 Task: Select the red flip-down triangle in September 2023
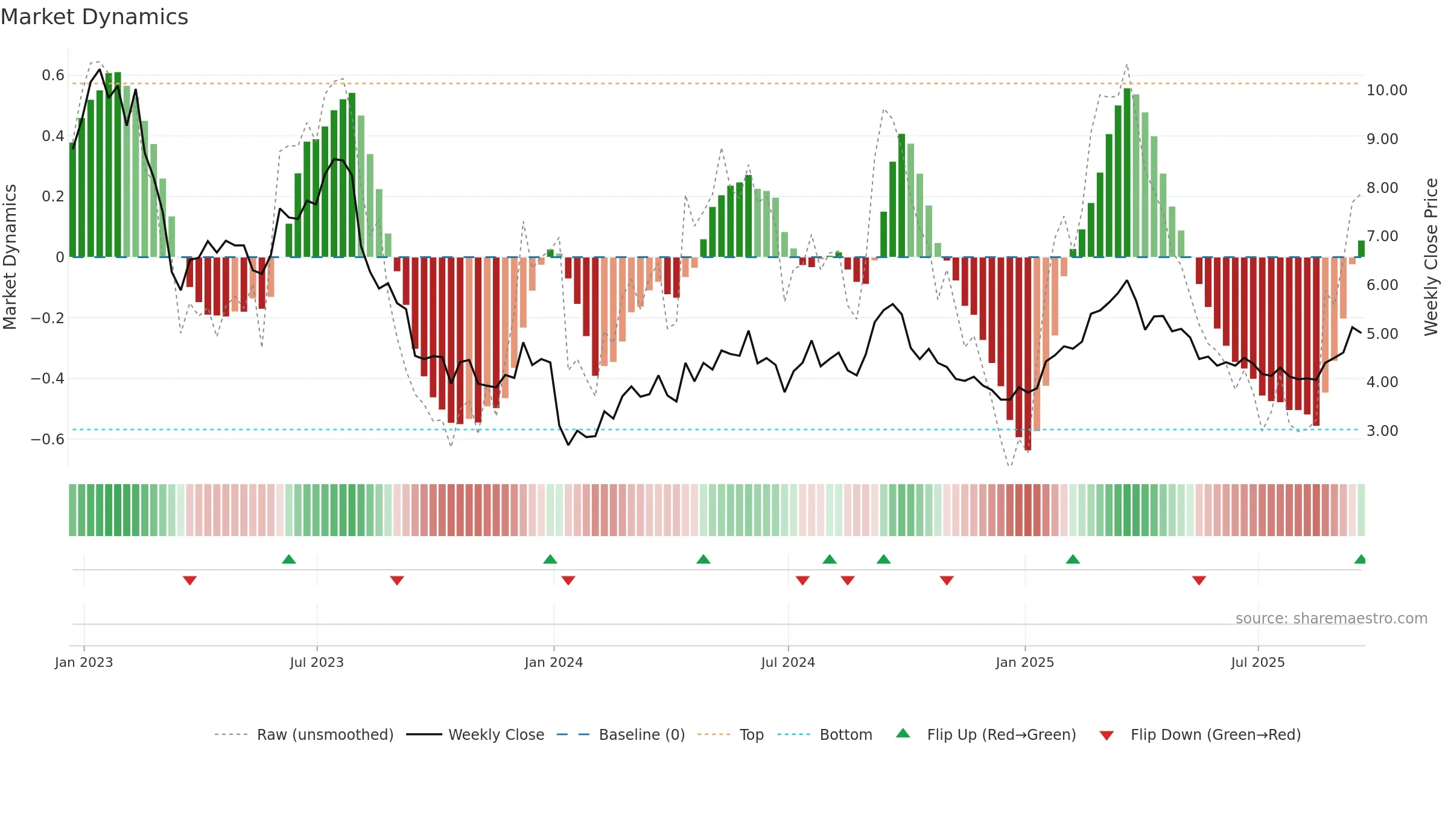pos(397,581)
